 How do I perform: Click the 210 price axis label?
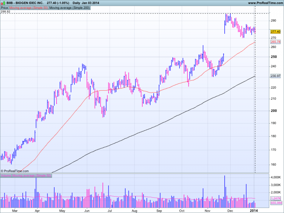pos(274,99)
